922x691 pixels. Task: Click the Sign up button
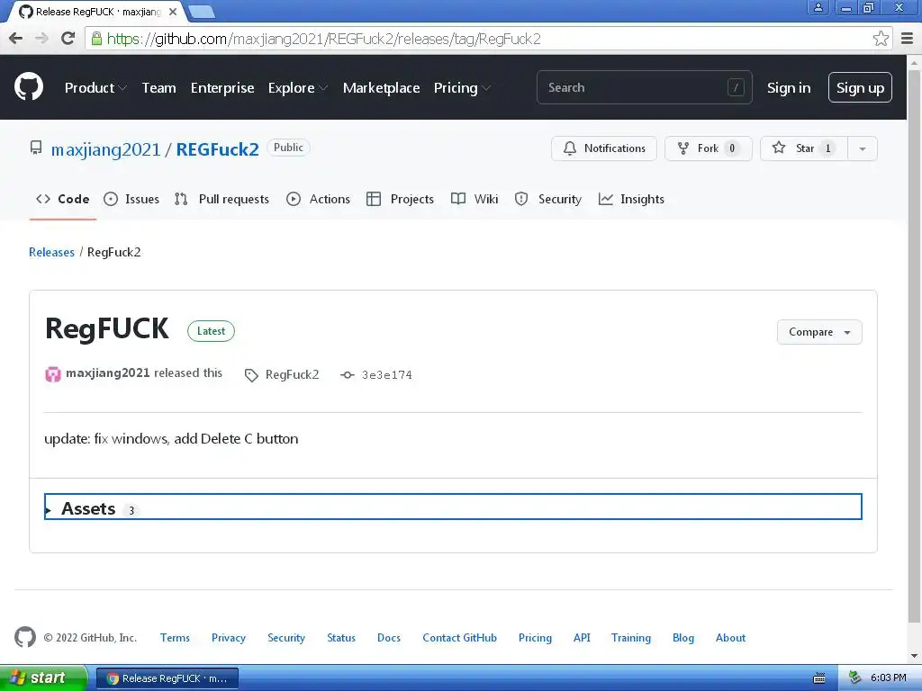[x=860, y=87]
